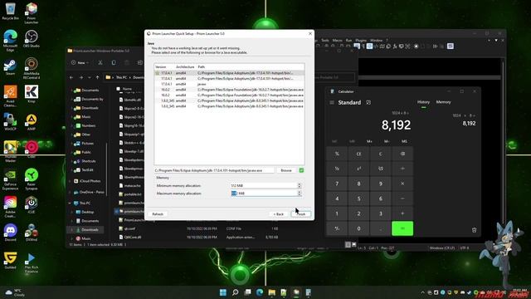Click the square x² key in Calculator
This screenshot has height=299, width=531.
click(358, 169)
